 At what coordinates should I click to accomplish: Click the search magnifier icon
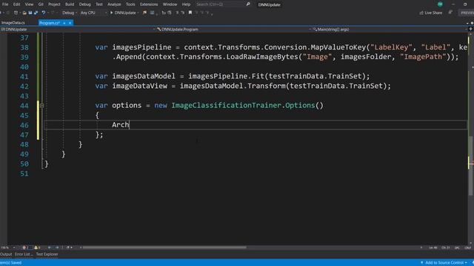click(x=248, y=4)
